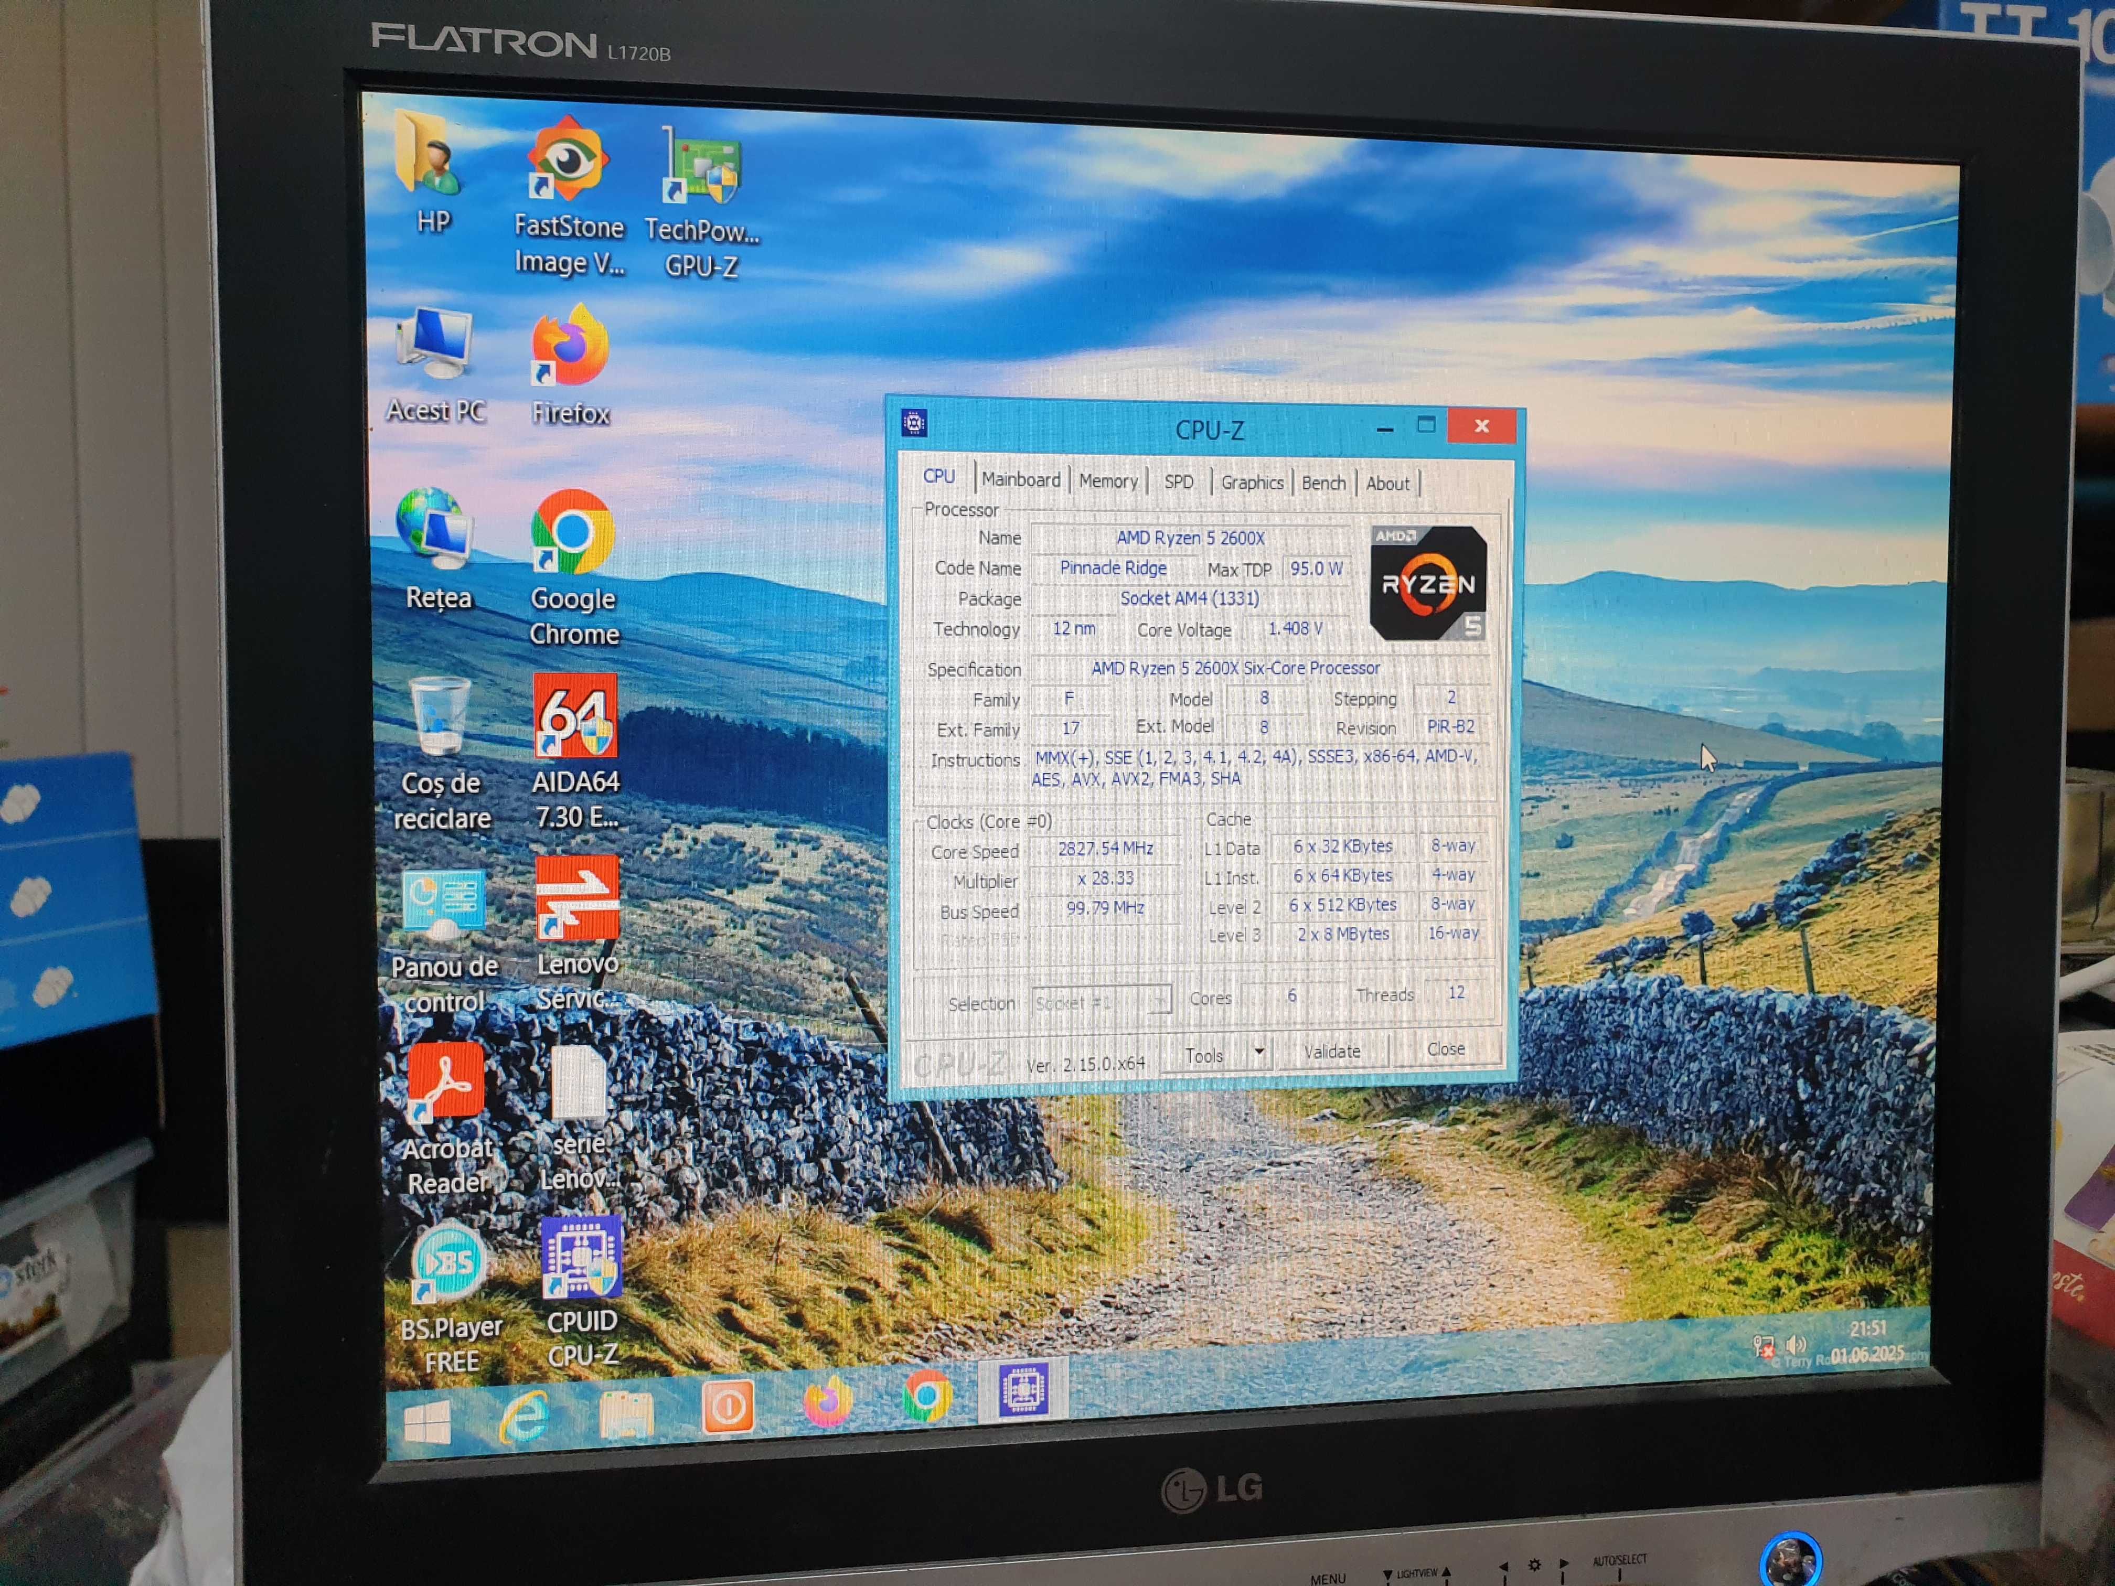
Task: Click the Validate button
Action: 1332,1052
